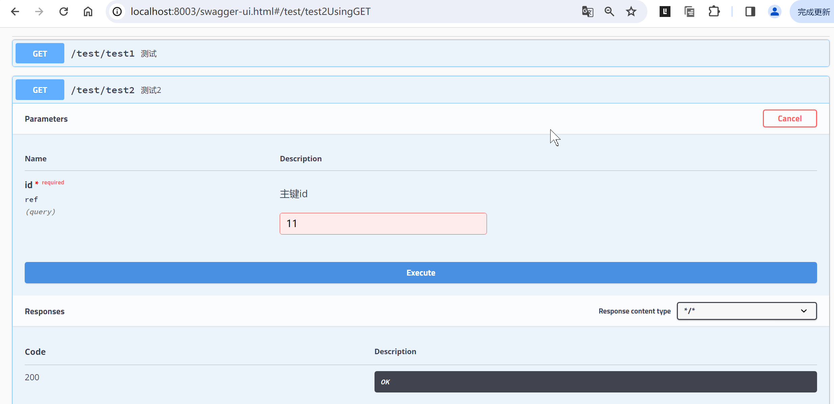Click the Parameters section heading

click(x=46, y=119)
